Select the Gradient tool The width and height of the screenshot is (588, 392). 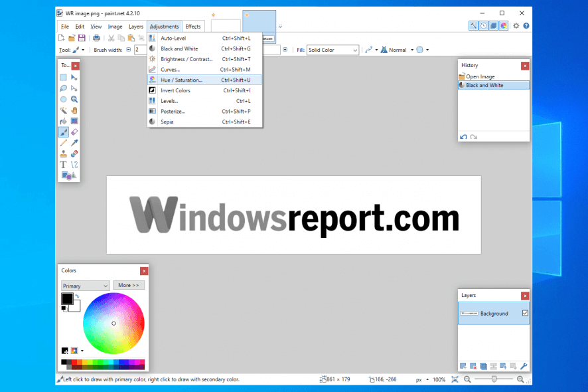point(74,121)
